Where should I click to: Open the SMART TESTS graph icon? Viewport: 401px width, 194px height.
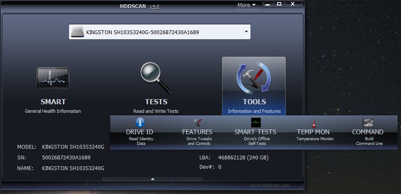click(x=256, y=122)
